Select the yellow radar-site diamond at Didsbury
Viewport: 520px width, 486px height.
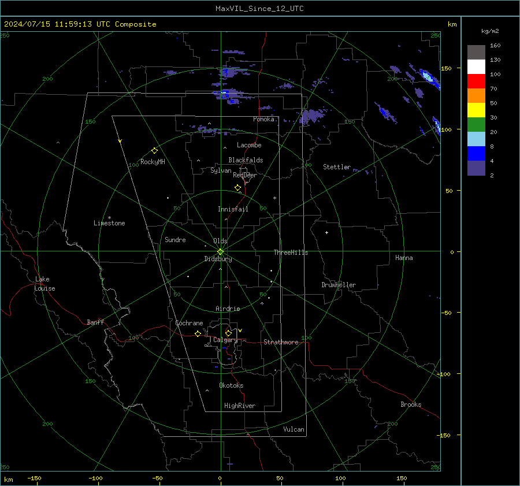pyautogui.click(x=220, y=252)
